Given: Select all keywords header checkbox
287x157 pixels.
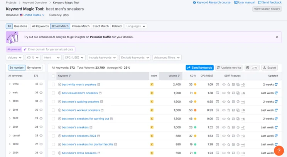Looking at the screenshot, I should pyautogui.click(x=53, y=76).
